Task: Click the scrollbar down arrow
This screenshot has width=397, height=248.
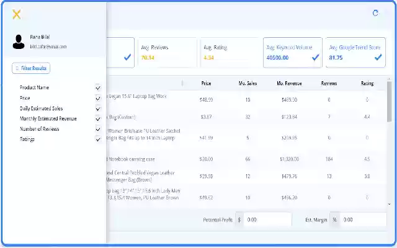Action: pyautogui.click(x=389, y=204)
